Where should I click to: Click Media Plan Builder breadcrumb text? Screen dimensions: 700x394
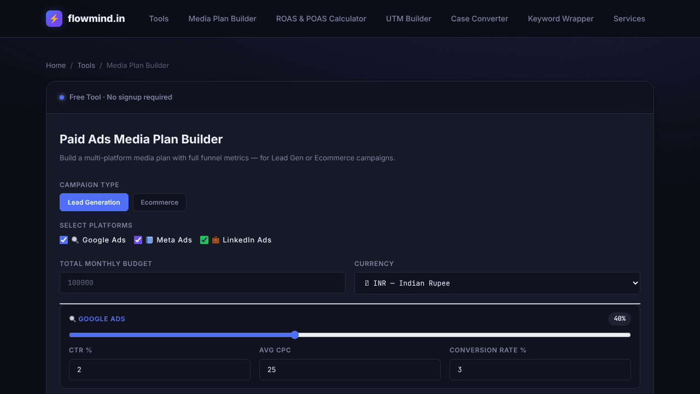point(138,65)
